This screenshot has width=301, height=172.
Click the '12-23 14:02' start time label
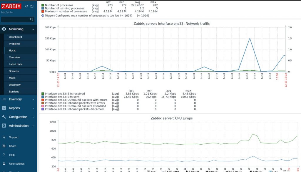click(x=58, y=80)
